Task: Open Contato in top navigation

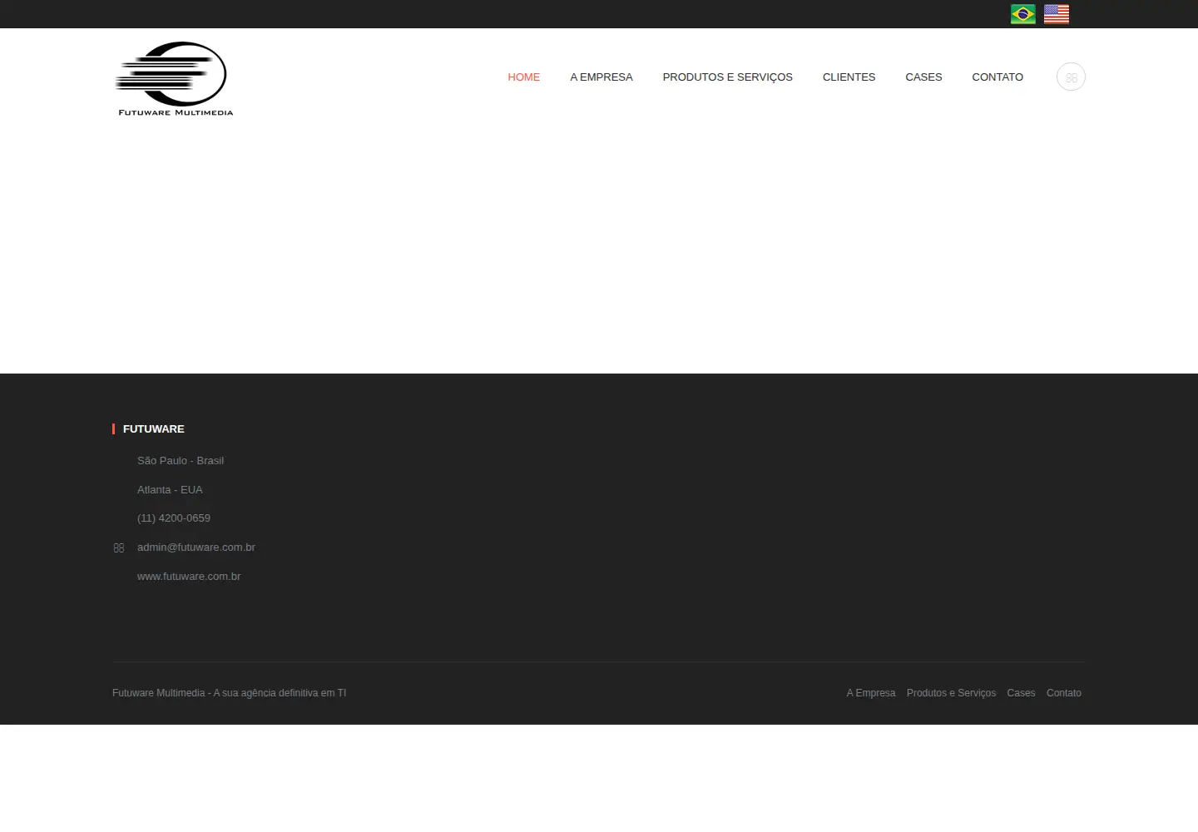Action: pos(998,77)
